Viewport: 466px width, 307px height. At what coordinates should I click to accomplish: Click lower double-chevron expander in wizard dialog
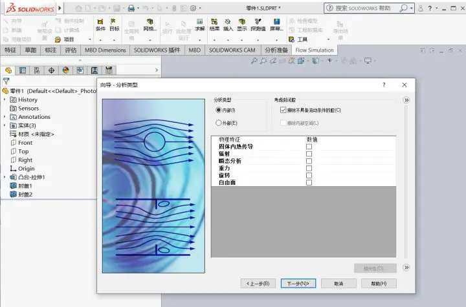tap(406, 268)
